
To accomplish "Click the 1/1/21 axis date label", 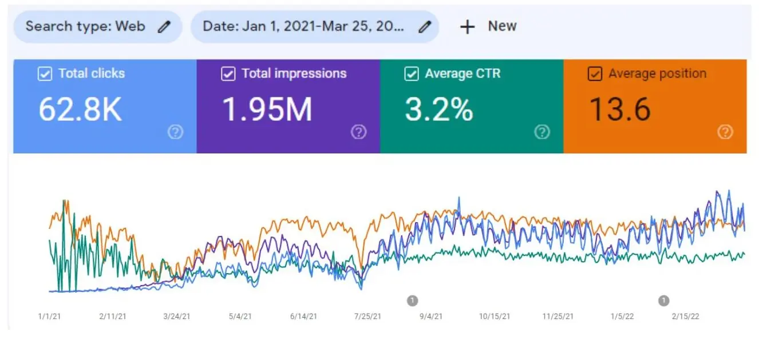I will tap(49, 316).
